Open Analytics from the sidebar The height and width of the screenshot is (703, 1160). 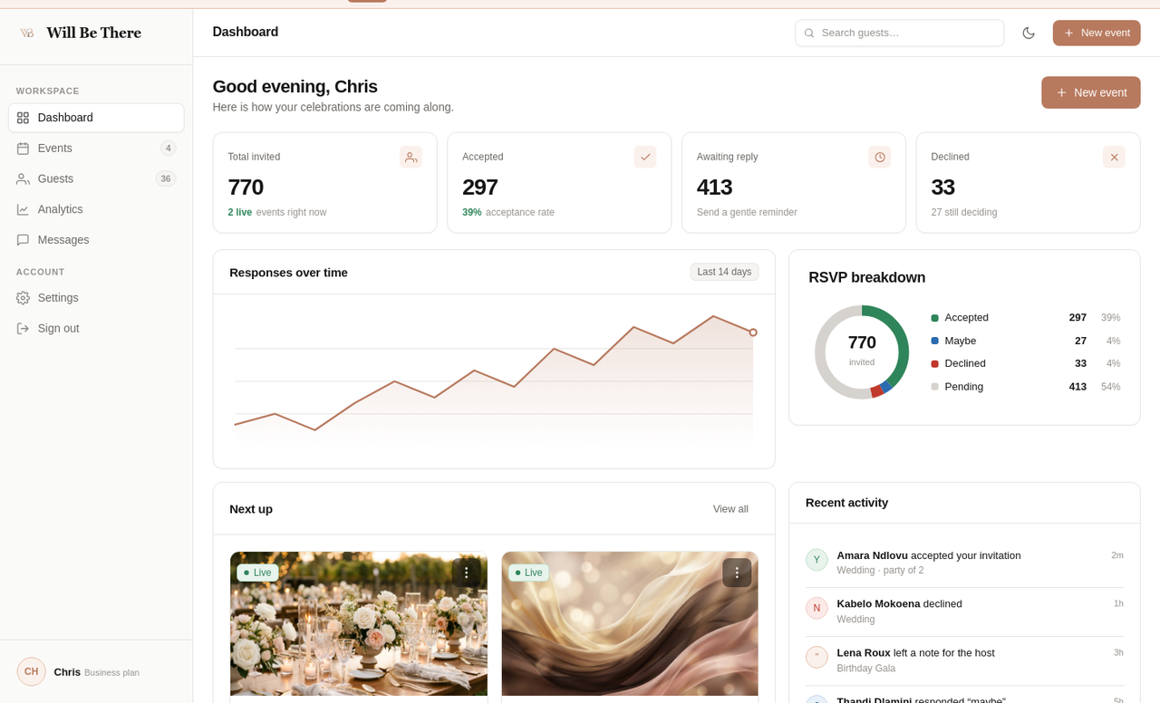pos(96,209)
